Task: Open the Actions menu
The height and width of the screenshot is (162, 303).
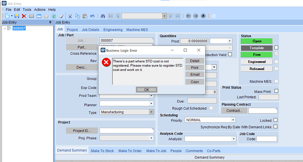Action: tap(40, 10)
